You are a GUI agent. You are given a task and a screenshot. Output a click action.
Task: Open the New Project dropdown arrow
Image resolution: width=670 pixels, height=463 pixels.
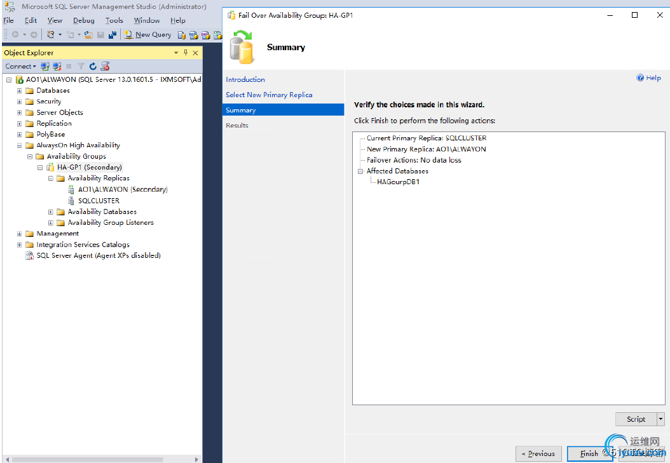click(60, 34)
